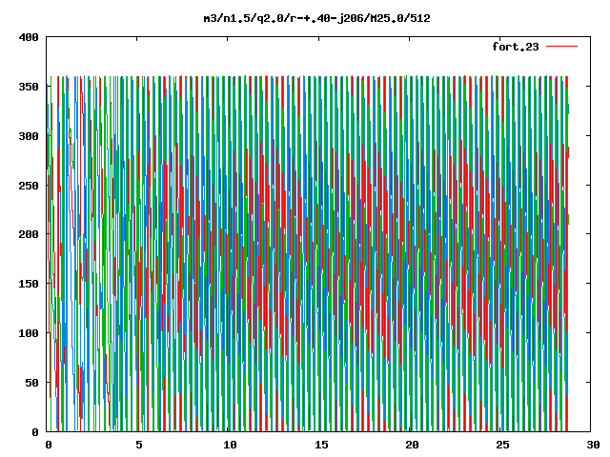Click the x-axis label 20
The image size is (610, 457).
point(412,445)
